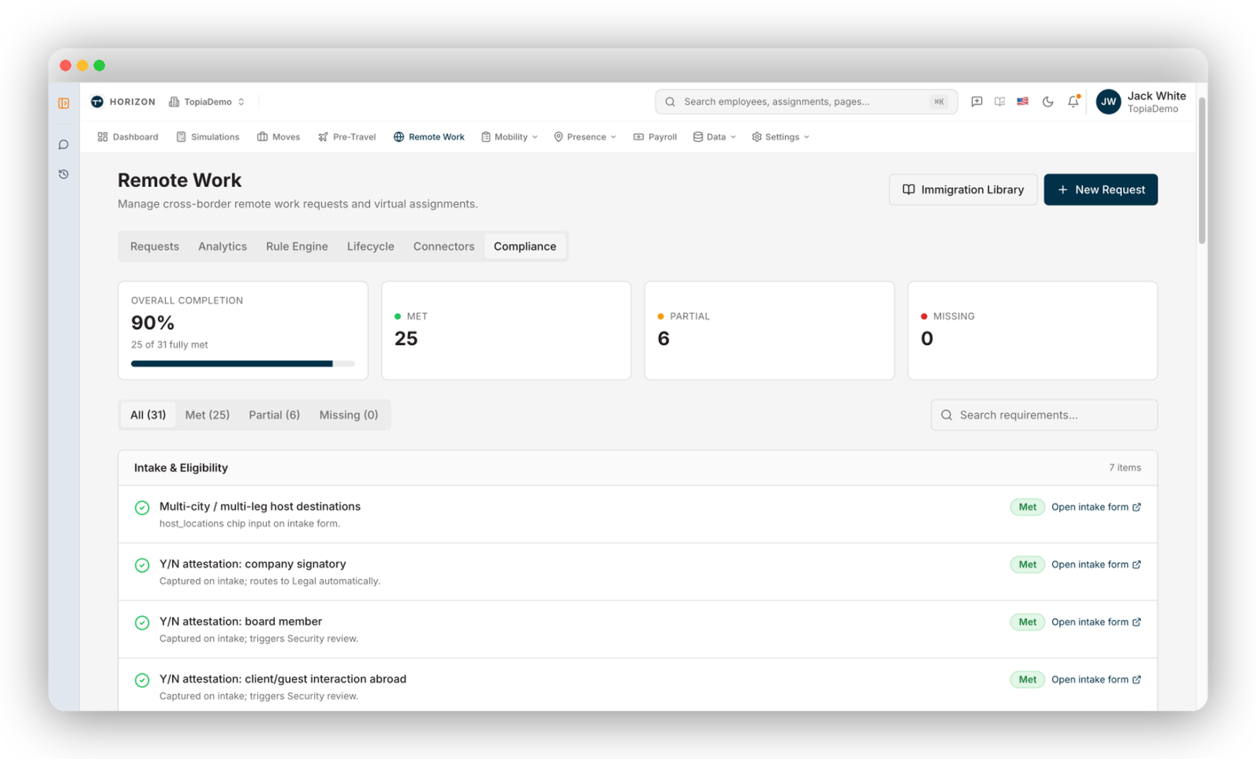Click '7 items' count text
Image resolution: width=1256 pixels, height=759 pixels.
(x=1125, y=467)
